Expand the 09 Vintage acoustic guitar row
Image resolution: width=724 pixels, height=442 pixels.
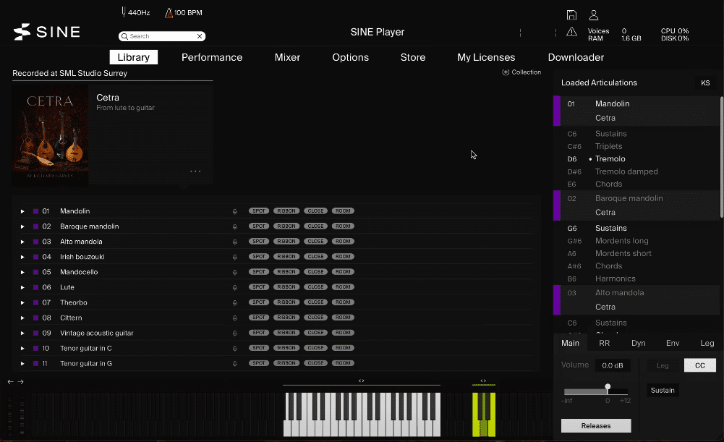pos(22,333)
